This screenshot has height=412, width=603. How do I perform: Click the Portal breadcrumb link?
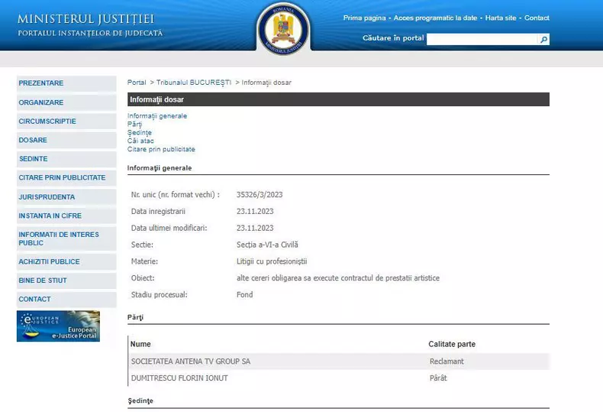click(137, 83)
